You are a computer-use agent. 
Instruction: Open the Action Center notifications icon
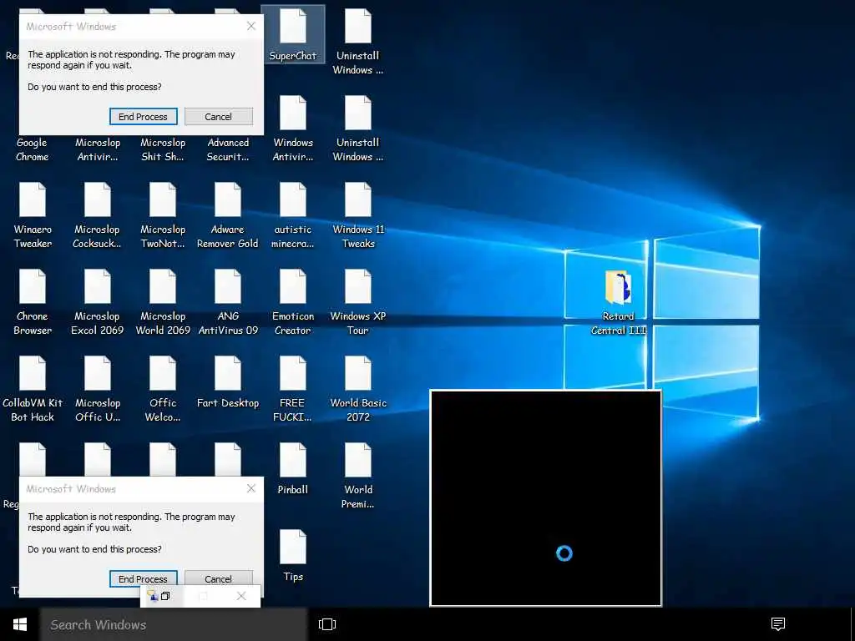(x=777, y=624)
